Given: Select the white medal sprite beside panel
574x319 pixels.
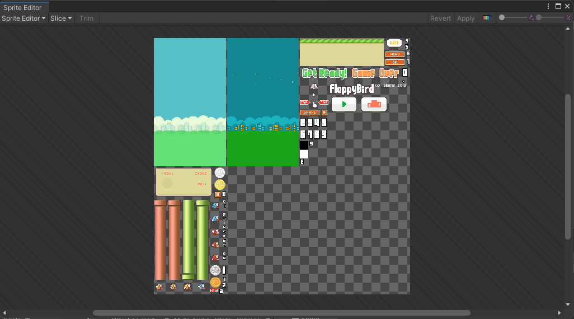Looking at the screenshot, I should tap(220, 172).
